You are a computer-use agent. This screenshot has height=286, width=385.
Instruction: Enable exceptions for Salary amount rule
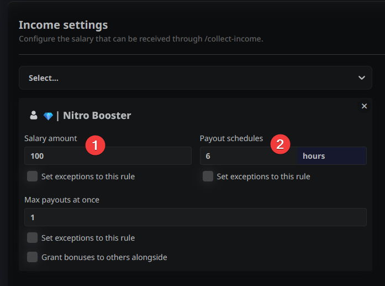coord(33,176)
